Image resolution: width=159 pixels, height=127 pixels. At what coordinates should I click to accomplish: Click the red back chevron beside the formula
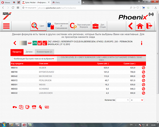[15, 43]
